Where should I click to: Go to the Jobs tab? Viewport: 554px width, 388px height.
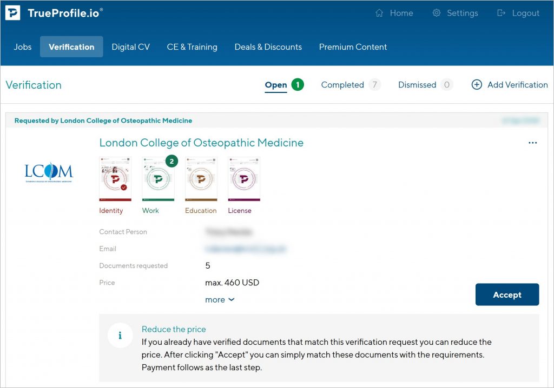pos(23,47)
